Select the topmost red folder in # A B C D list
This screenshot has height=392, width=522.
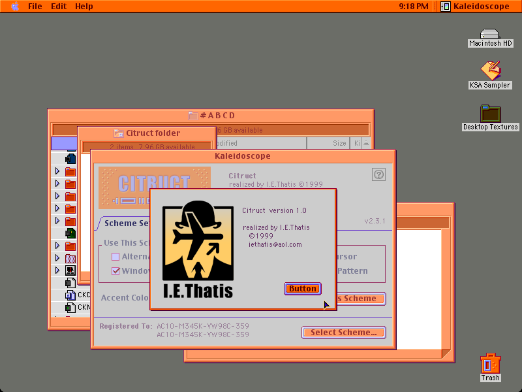point(70,172)
